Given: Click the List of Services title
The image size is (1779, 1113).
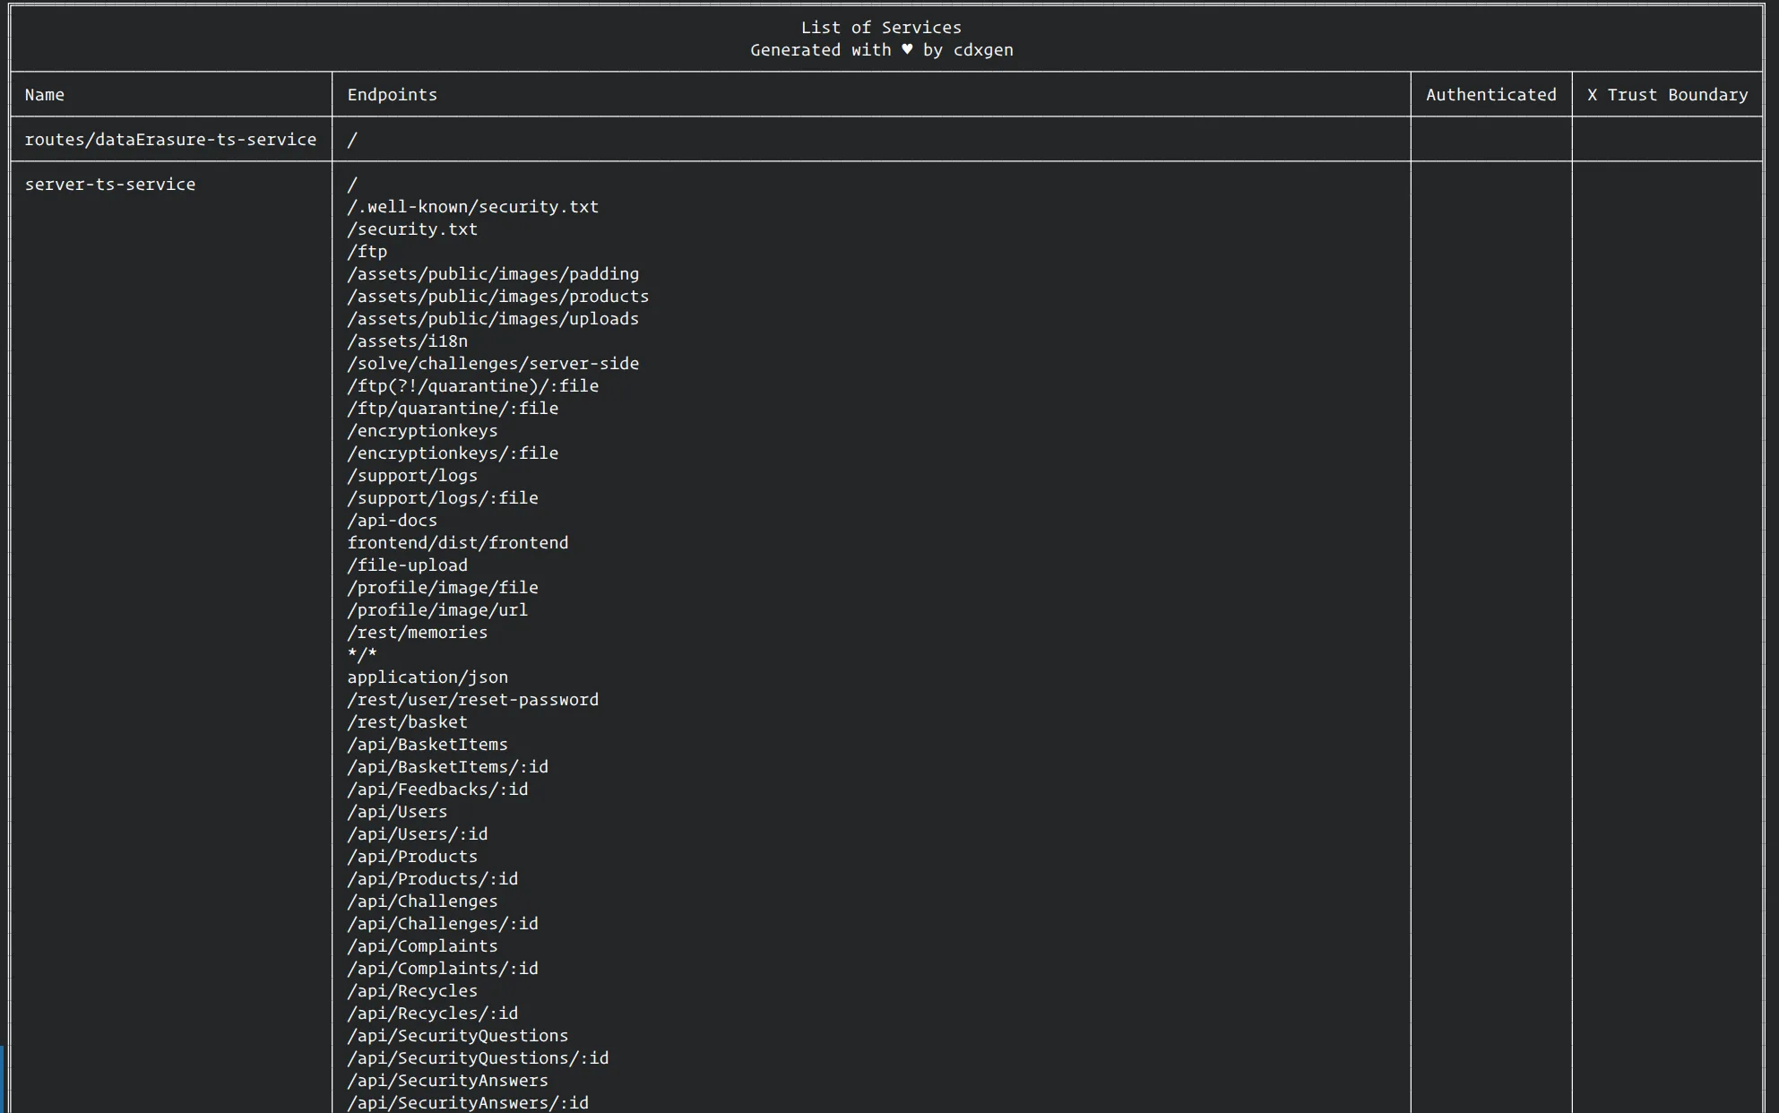Looking at the screenshot, I should point(881,27).
